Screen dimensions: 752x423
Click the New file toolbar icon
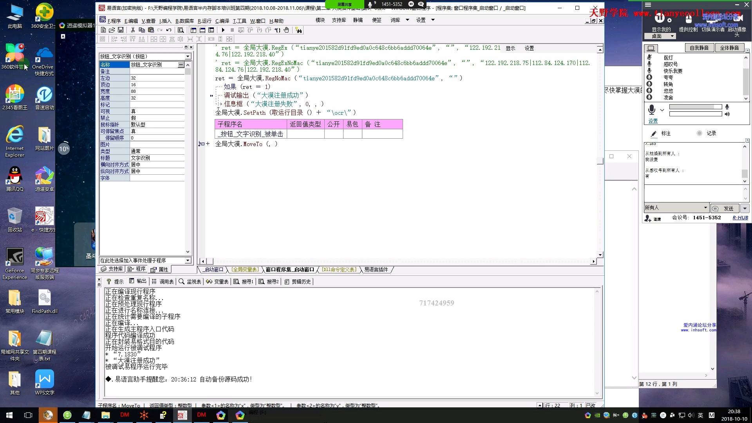tap(103, 30)
